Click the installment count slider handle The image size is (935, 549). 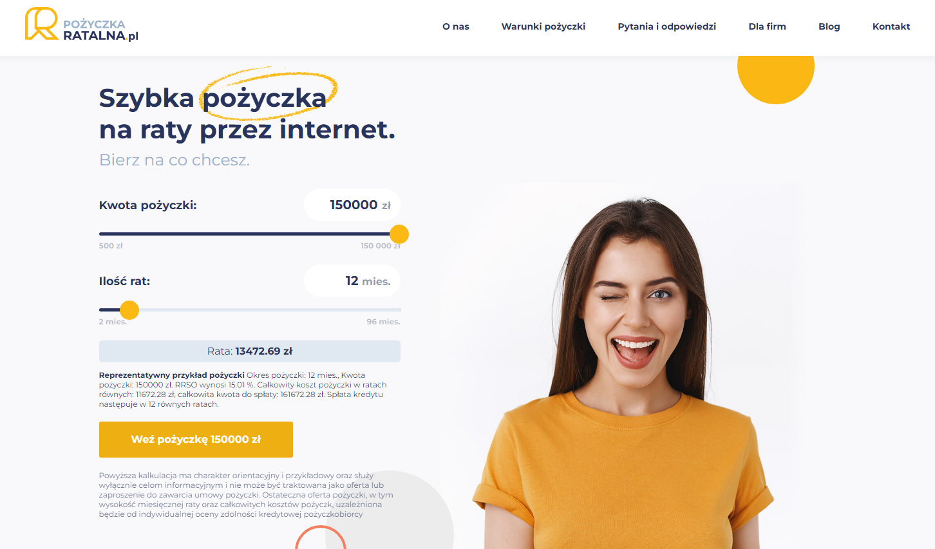point(129,310)
